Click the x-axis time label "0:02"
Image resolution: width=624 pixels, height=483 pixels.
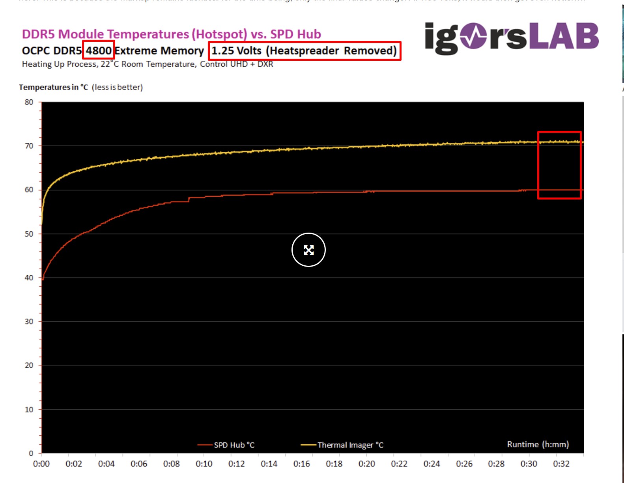(x=74, y=464)
